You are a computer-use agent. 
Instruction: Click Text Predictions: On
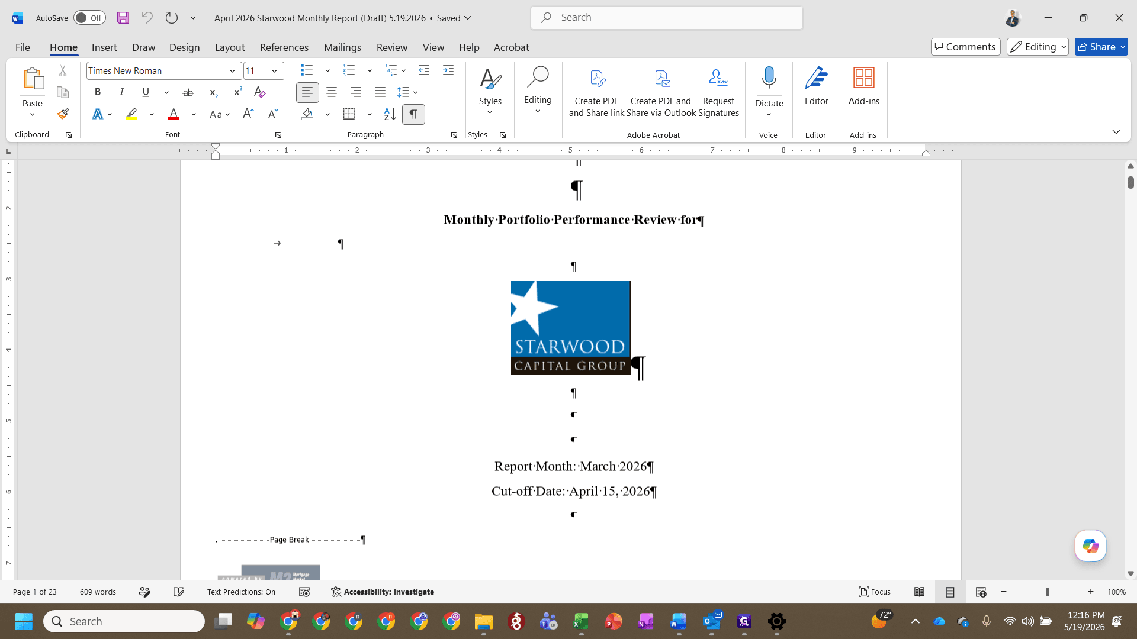pyautogui.click(x=241, y=592)
